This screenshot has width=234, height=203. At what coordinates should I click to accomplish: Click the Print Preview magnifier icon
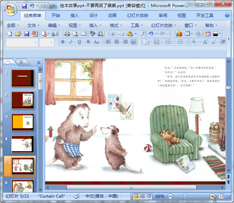pos(75,34)
